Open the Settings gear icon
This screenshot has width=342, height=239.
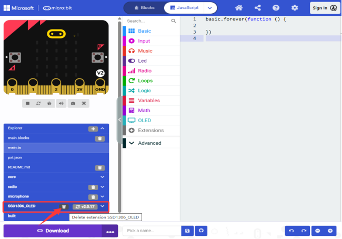coord(295,8)
